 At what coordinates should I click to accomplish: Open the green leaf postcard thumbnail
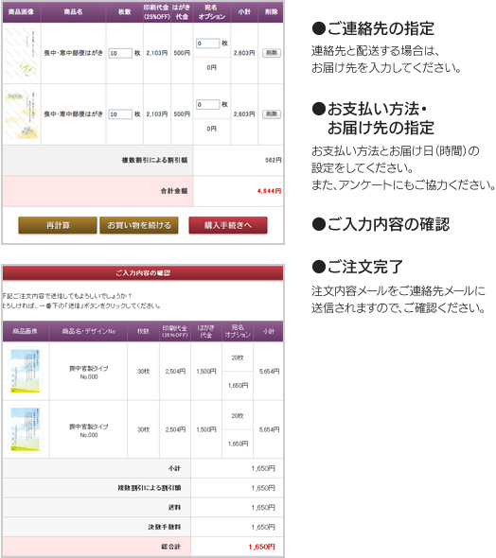click(x=22, y=53)
